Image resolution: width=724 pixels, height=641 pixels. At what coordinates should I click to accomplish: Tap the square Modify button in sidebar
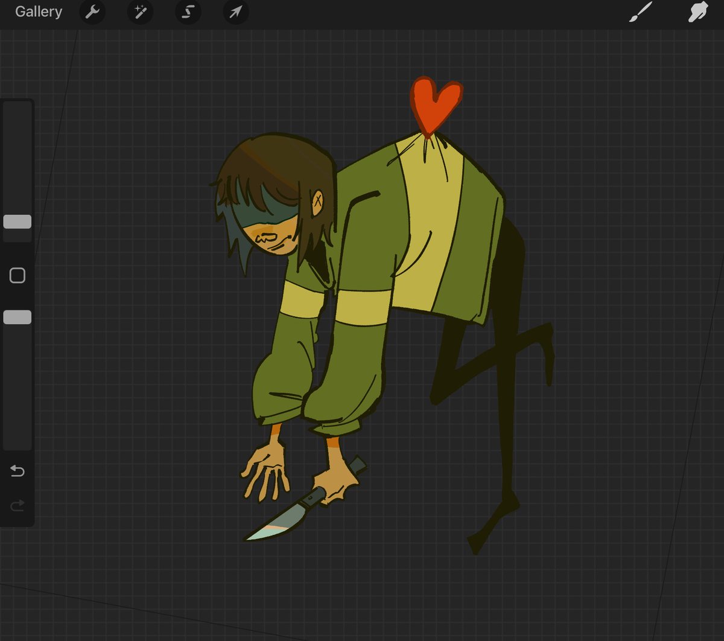point(17,276)
